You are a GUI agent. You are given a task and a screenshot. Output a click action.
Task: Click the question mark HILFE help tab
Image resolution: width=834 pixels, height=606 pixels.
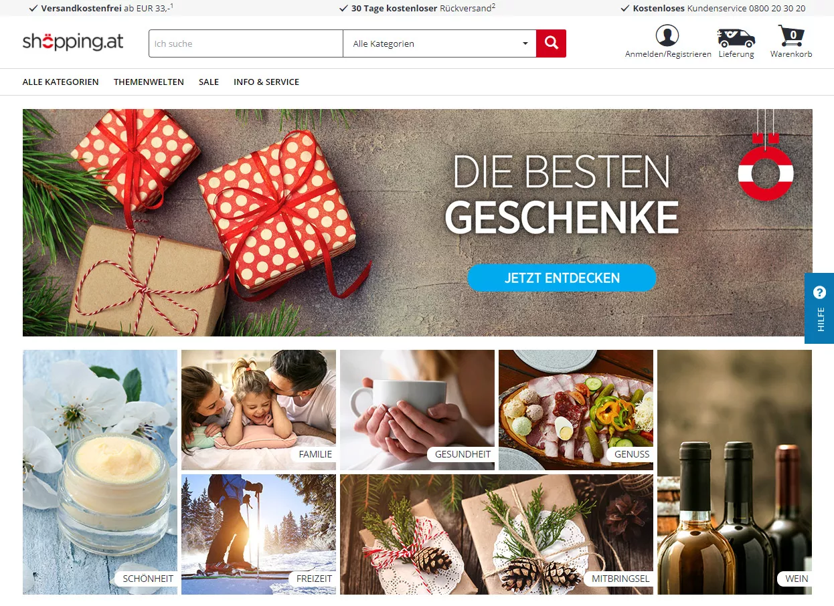click(x=819, y=308)
